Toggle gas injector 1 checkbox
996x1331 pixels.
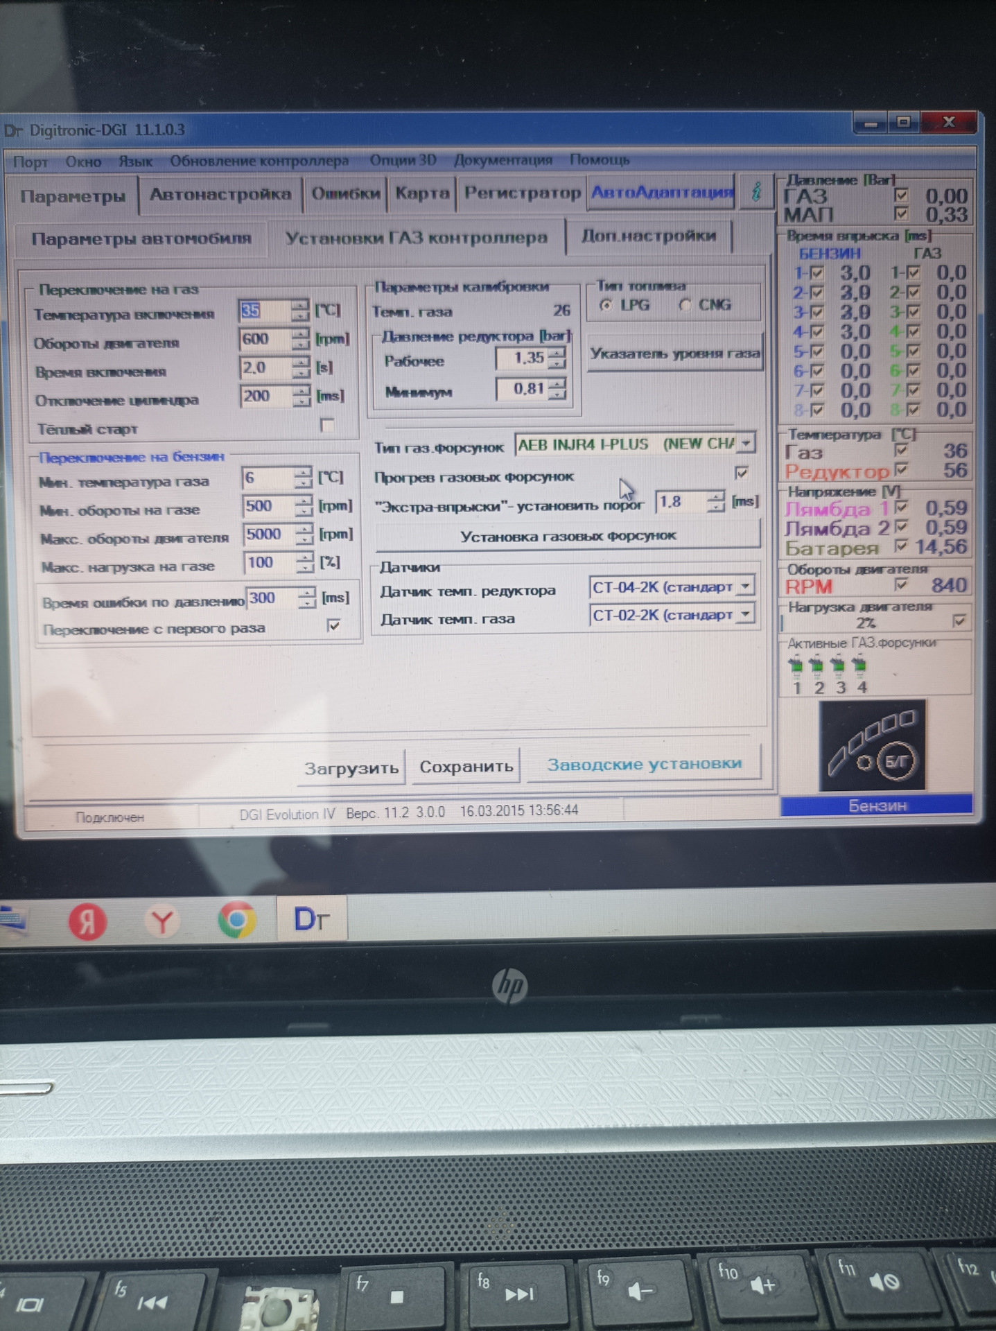913,273
